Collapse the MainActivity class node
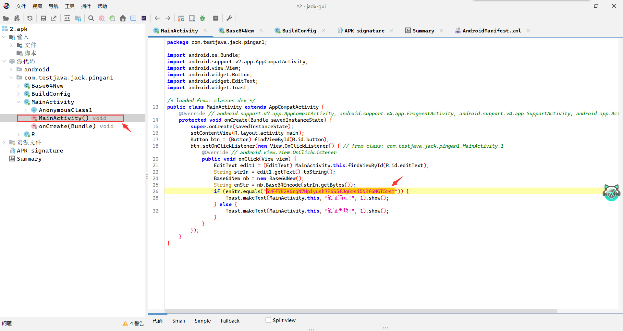 pos(18,102)
